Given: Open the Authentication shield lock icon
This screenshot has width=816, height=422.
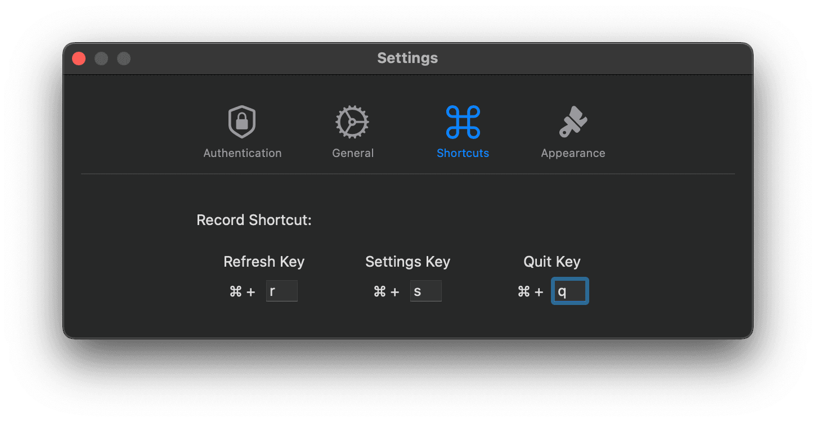Looking at the screenshot, I should tap(242, 122).
